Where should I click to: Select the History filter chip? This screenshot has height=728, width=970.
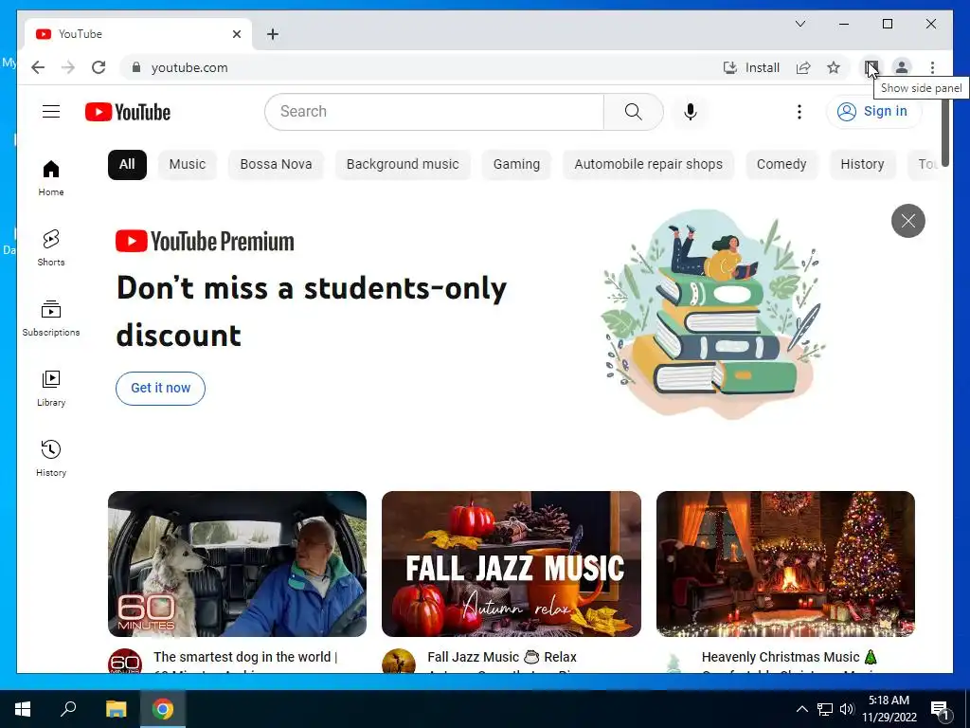862,165
